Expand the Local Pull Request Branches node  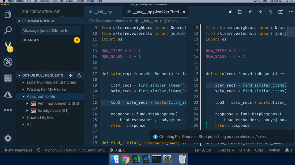click(51, 82)
